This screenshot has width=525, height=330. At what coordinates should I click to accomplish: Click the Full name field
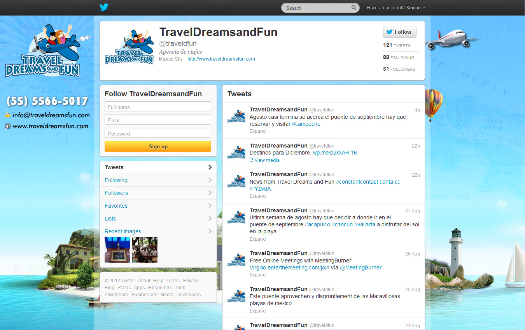(x=158, y=107)
